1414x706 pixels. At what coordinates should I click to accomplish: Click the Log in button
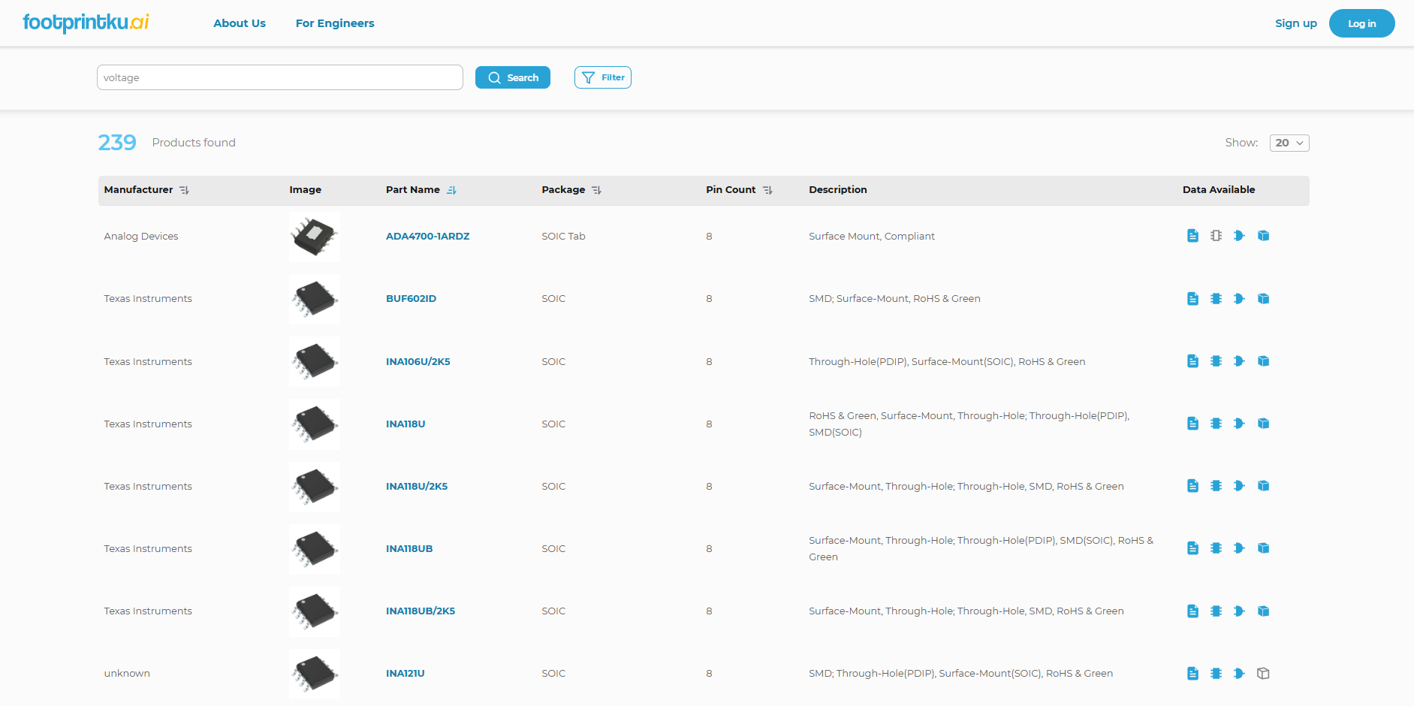[1362, 23]
